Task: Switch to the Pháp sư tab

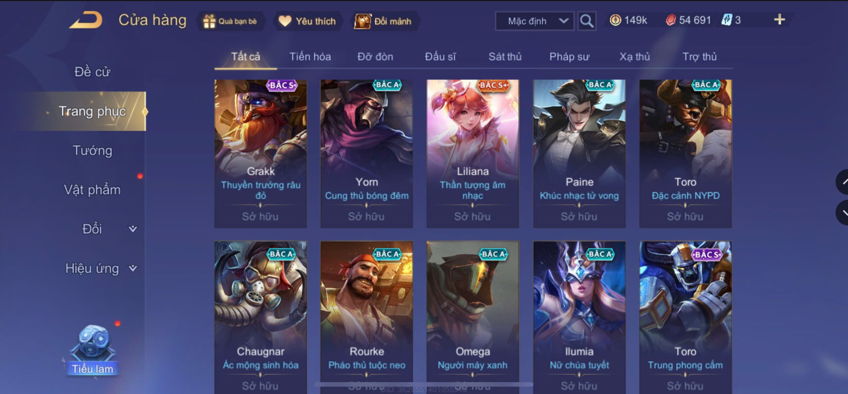Action: coord(569,57)
